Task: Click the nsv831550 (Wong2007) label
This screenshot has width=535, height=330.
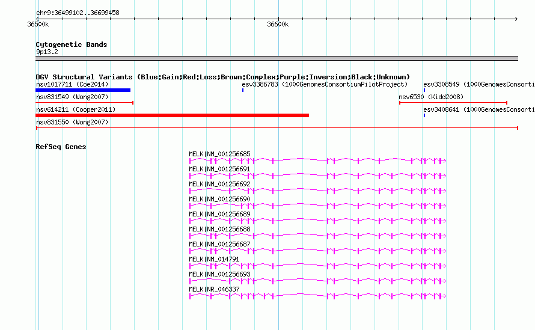Action: pos(72,122)
